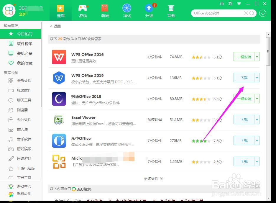Open the 卸载 uninstall tab
This screenshot has height=203, width=276.
[171, 11]
